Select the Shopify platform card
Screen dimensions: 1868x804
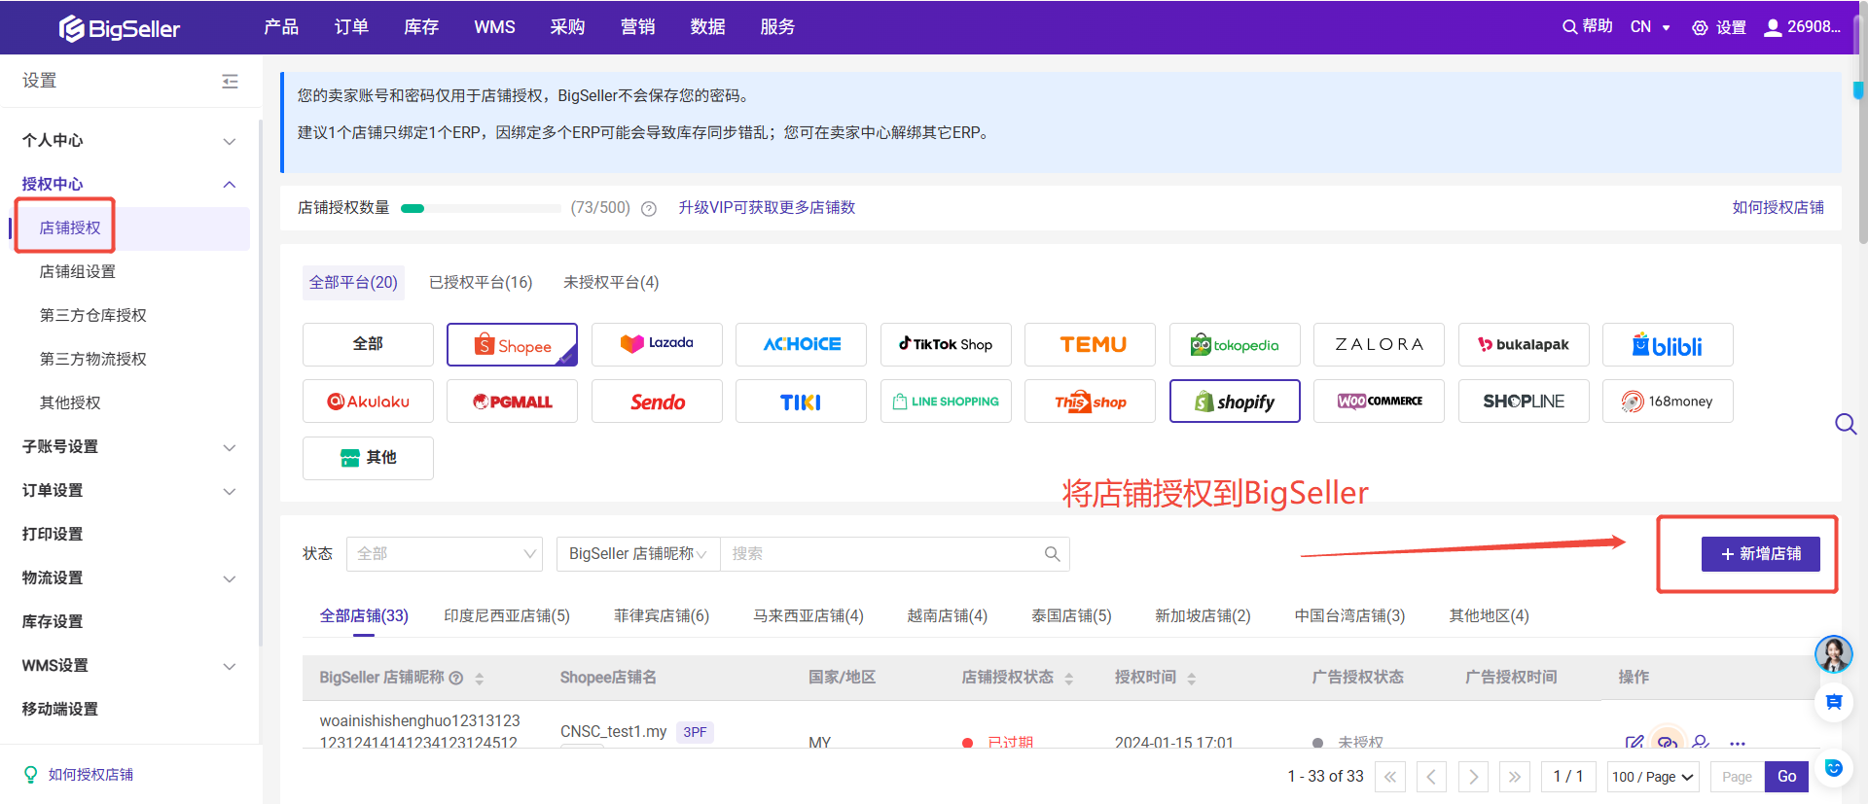(1235, 401)
